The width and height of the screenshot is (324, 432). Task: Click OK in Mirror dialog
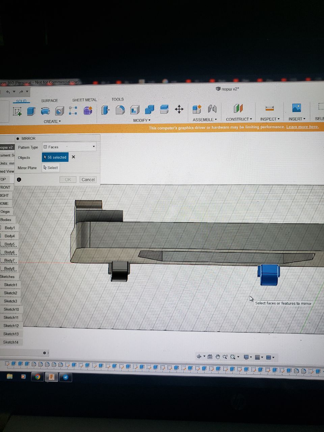tap(68, 180)
